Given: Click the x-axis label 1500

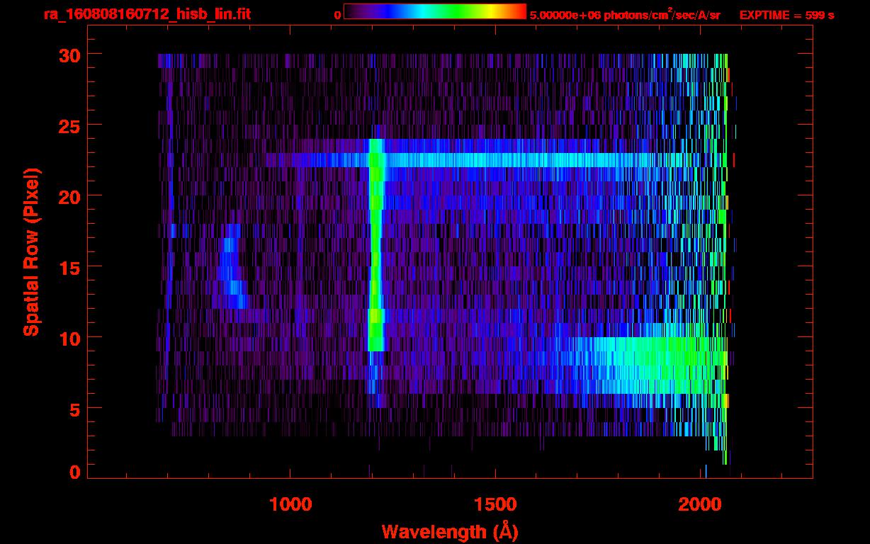Looking at the screenshot, I should coord(495,504).
